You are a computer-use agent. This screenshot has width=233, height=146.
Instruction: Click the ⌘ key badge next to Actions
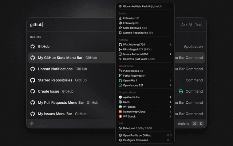[194, 124]
